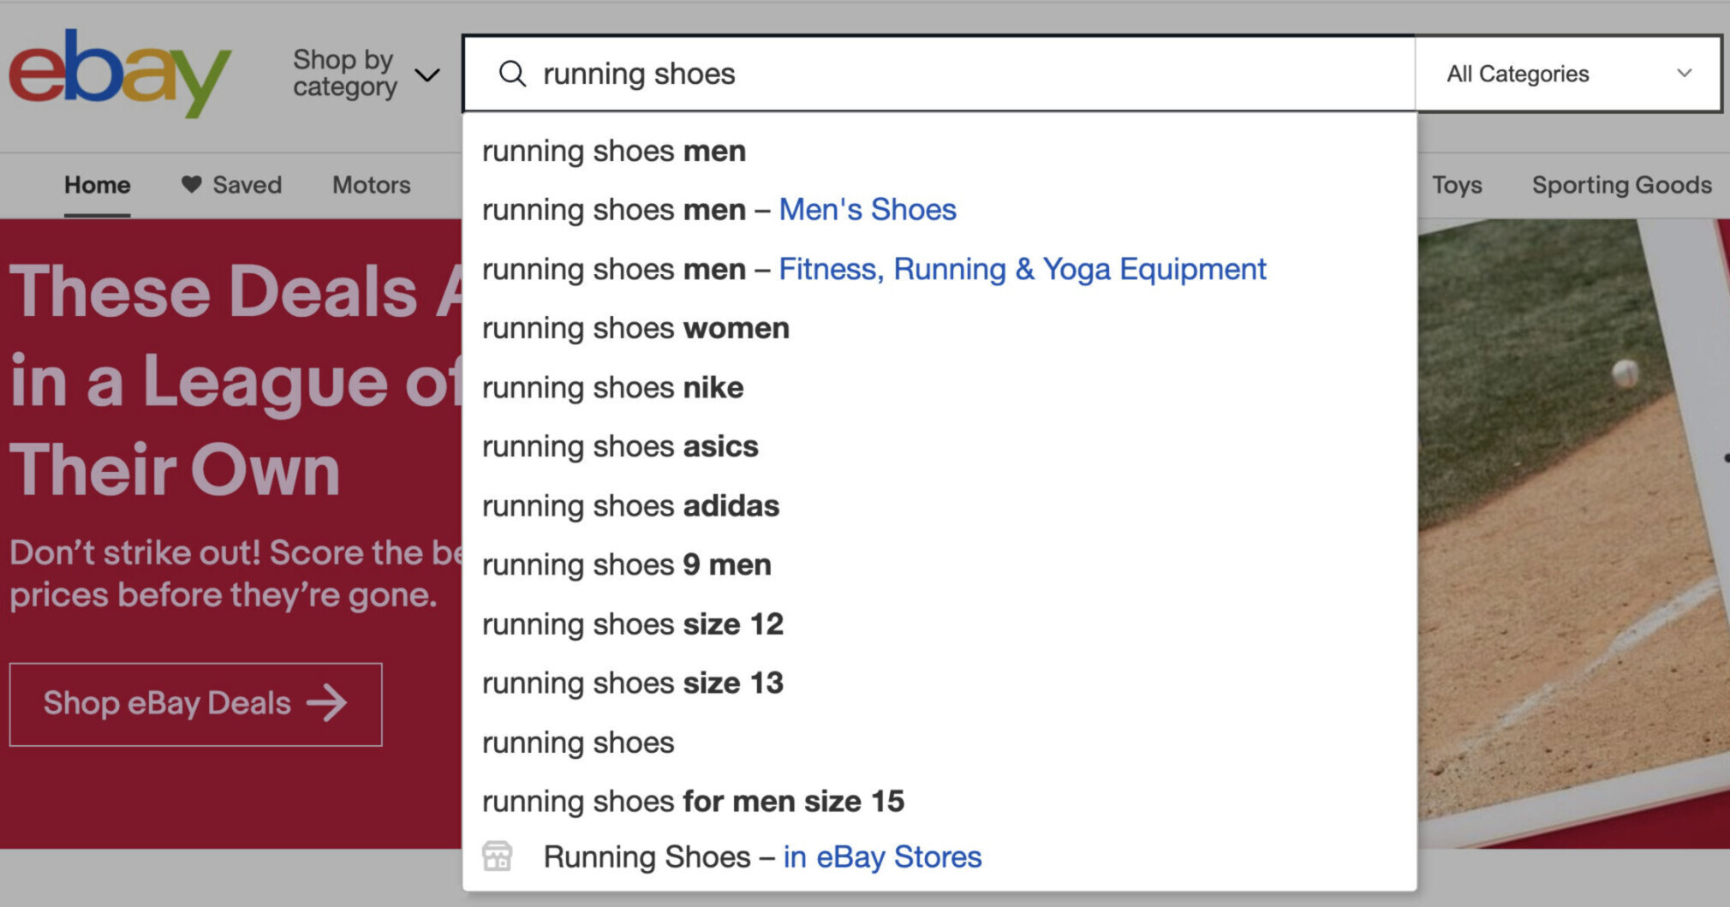Select the Fitness, Running & Yoga Equipment suggestion

(x=940, y=269)
